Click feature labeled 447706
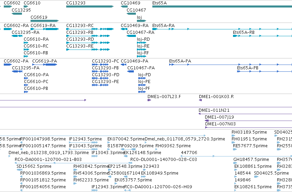 (x=236, y=156)
